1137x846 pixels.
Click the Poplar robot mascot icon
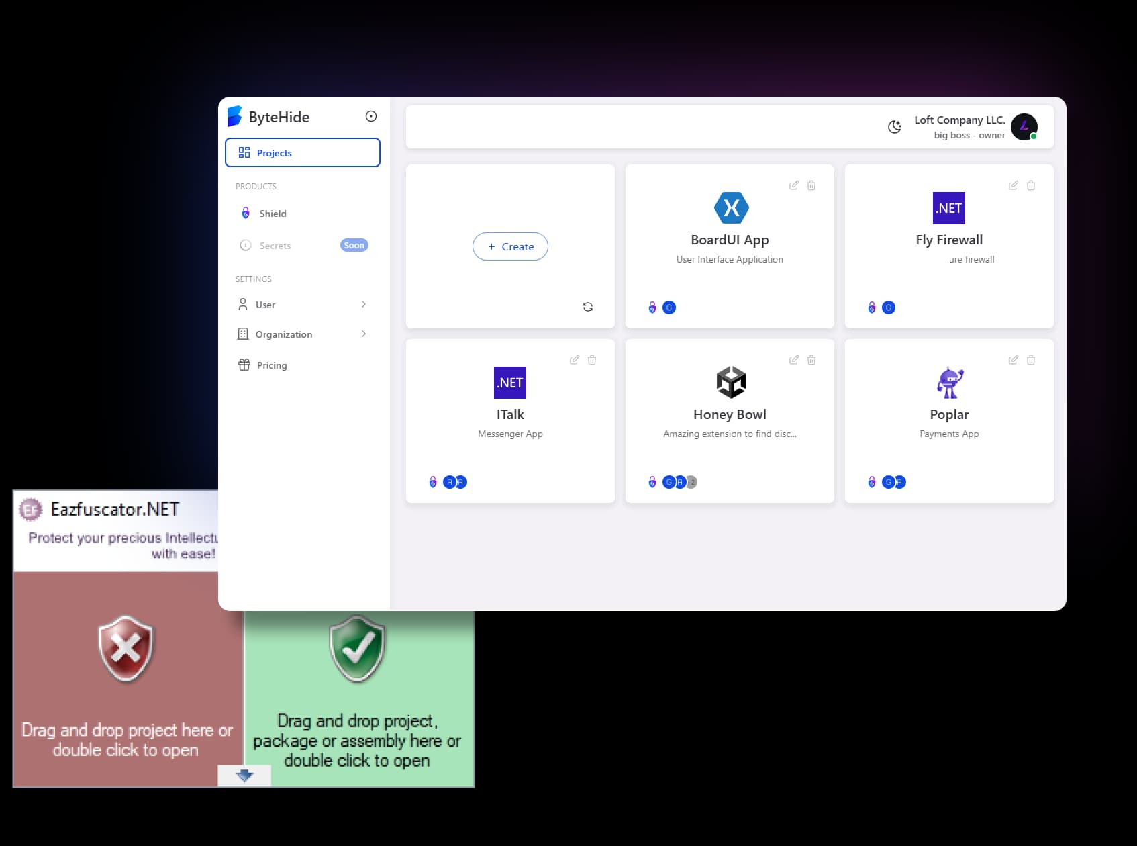point(950,383)
